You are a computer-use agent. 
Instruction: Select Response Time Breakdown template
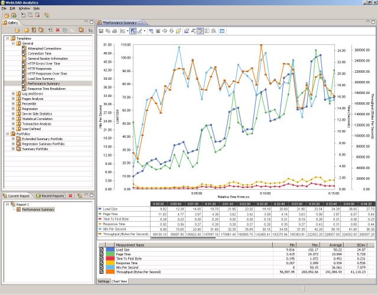47,89
